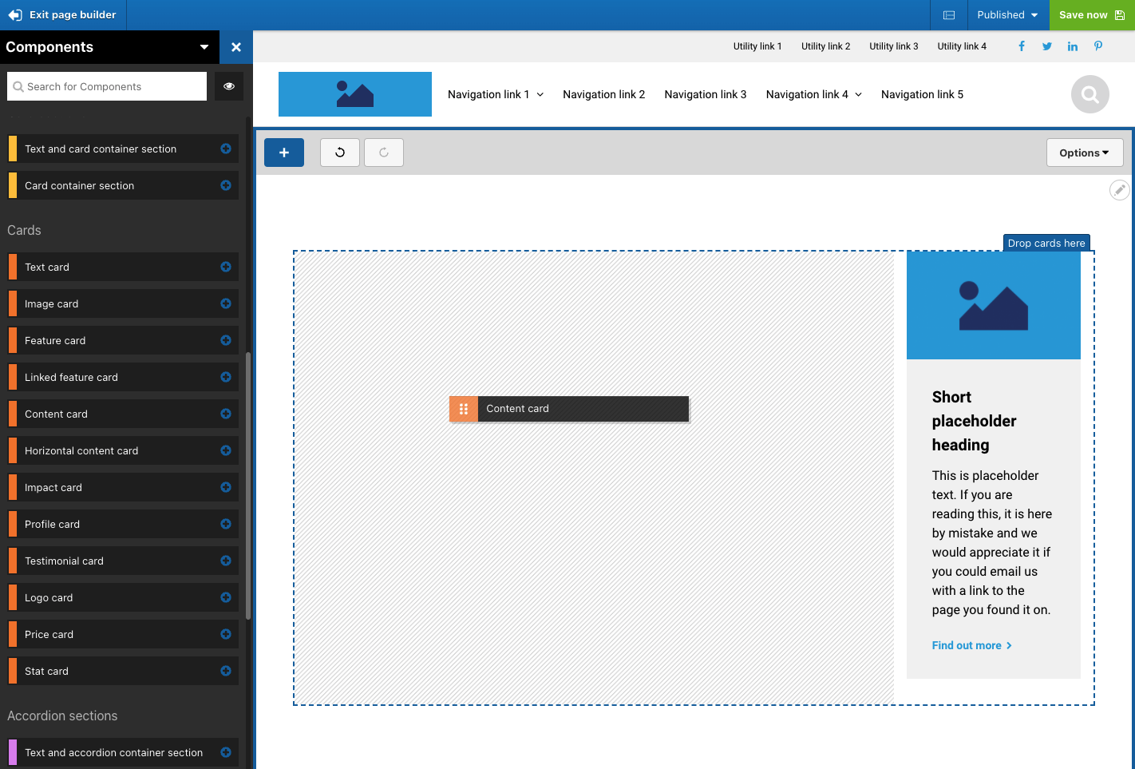Expand the Components panel dropdown arrow
The image size is (1135, 769).
point(204,47)
